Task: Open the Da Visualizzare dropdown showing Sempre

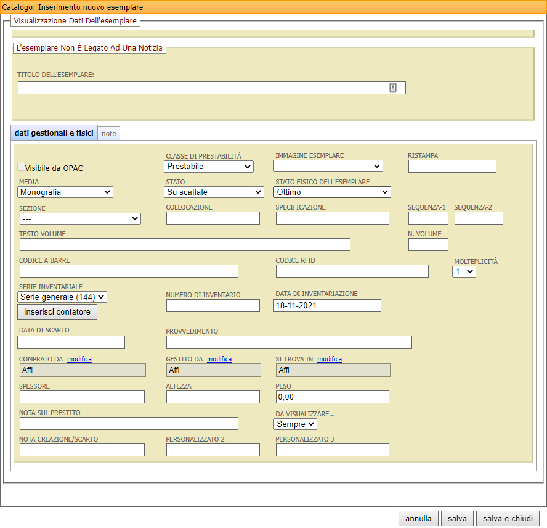Action: tap(295, 424)
